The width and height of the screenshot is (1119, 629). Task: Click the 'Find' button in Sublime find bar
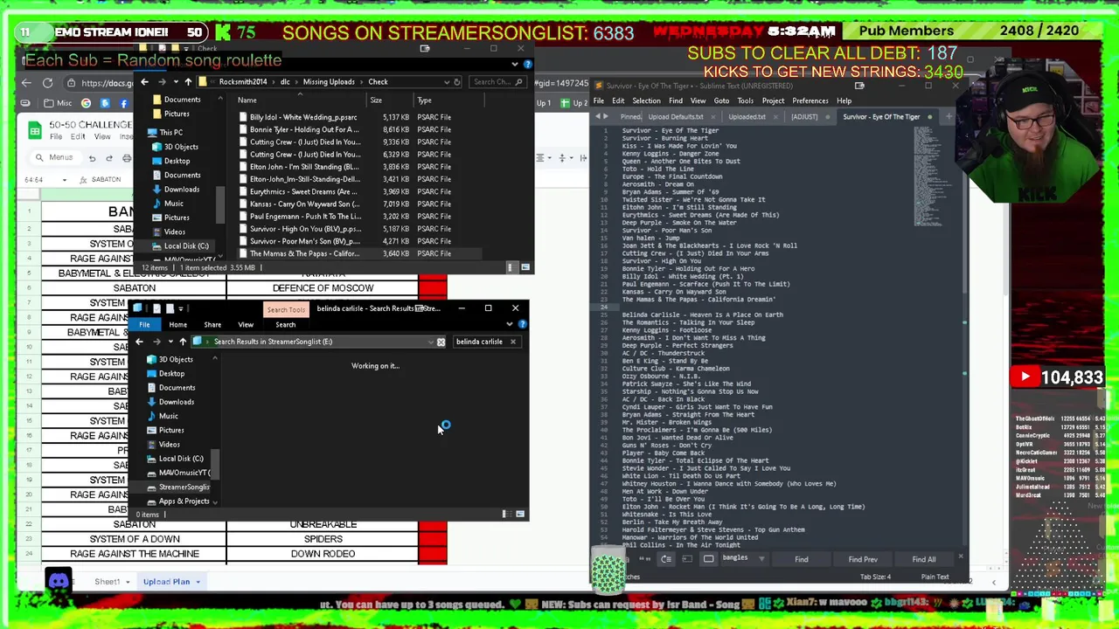(802, 559)
